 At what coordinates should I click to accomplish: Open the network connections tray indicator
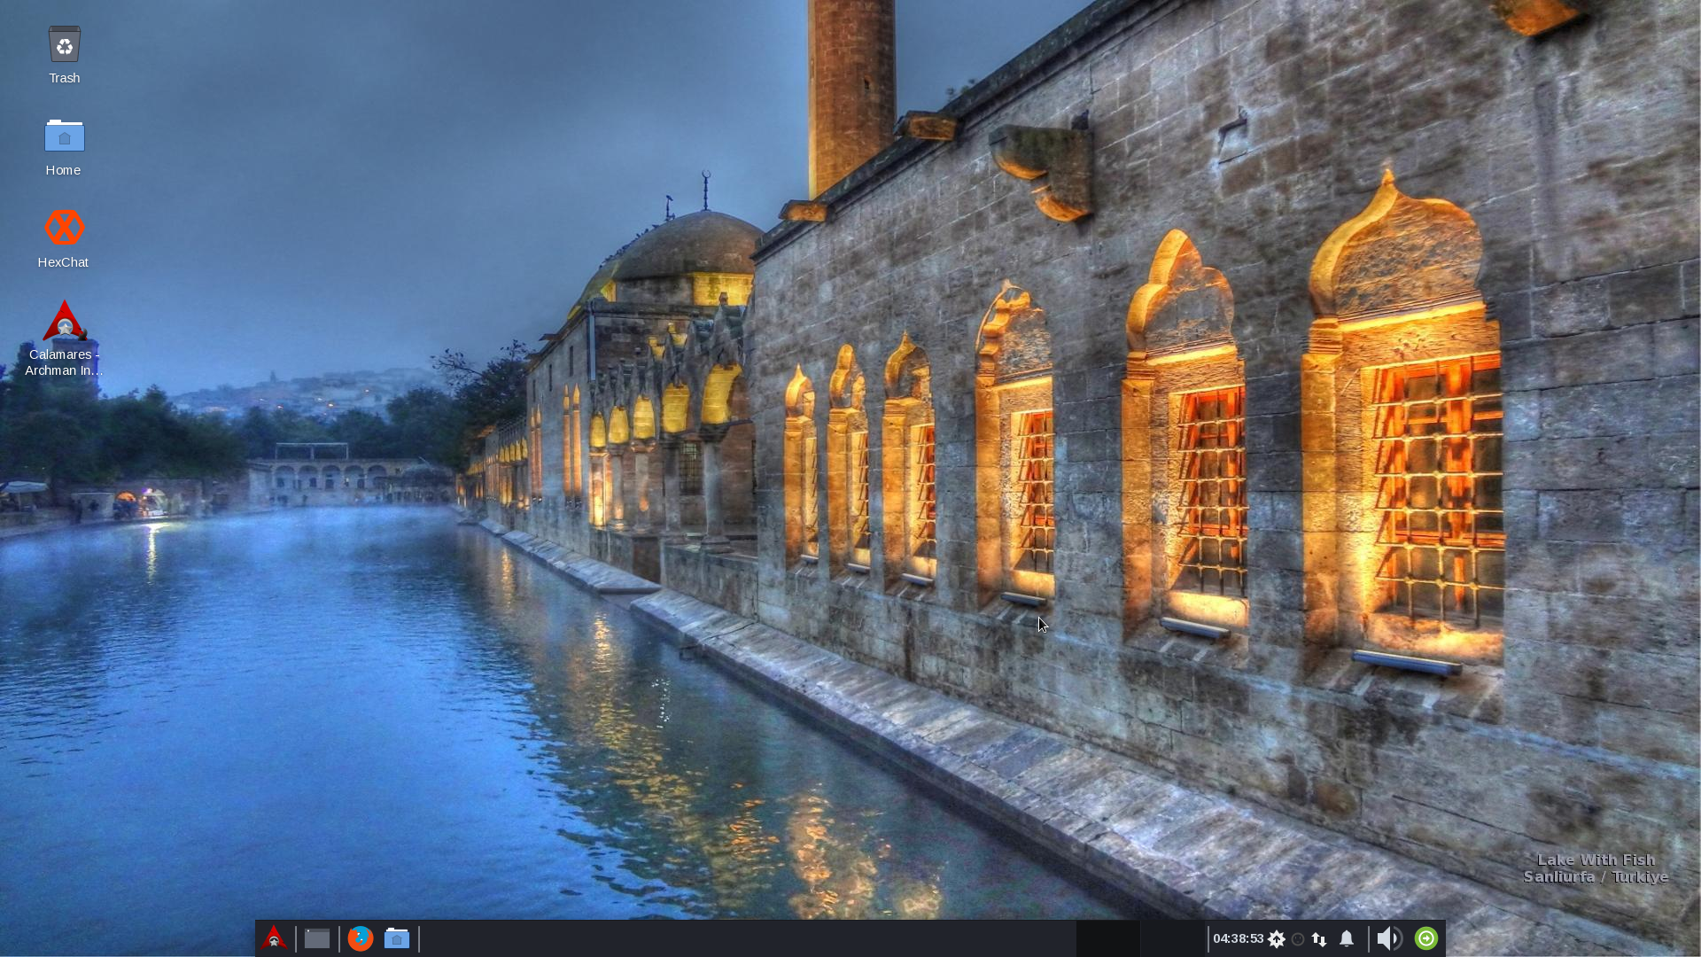[x=1319, y=939]
